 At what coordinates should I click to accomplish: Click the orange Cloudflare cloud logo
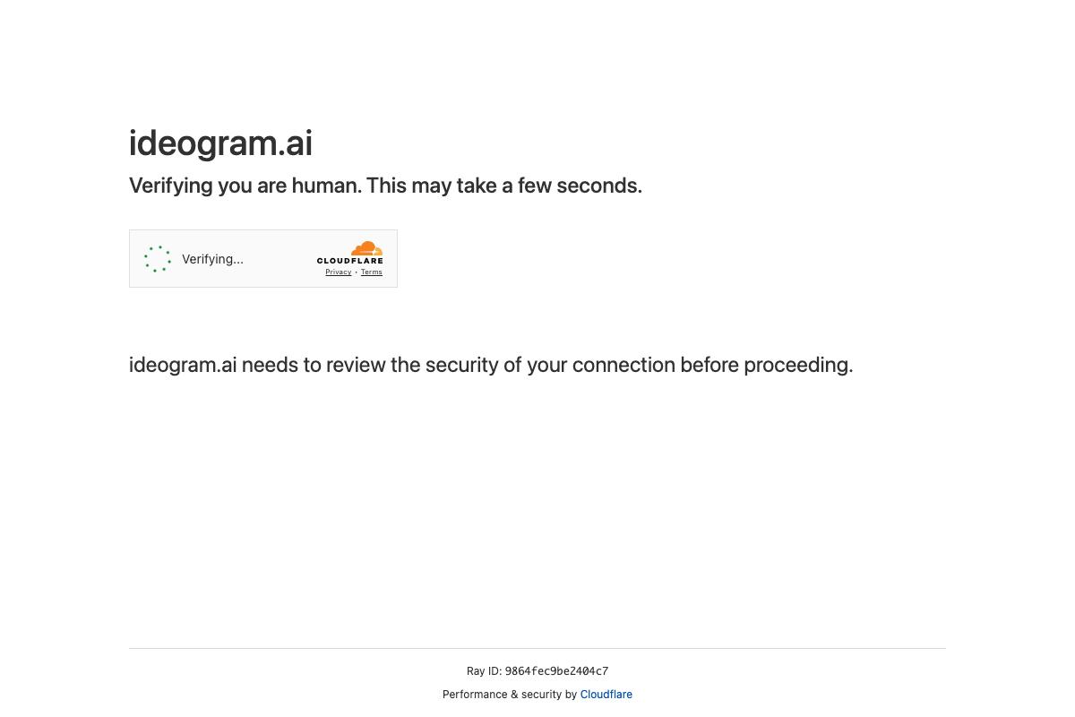click(366, 248)
